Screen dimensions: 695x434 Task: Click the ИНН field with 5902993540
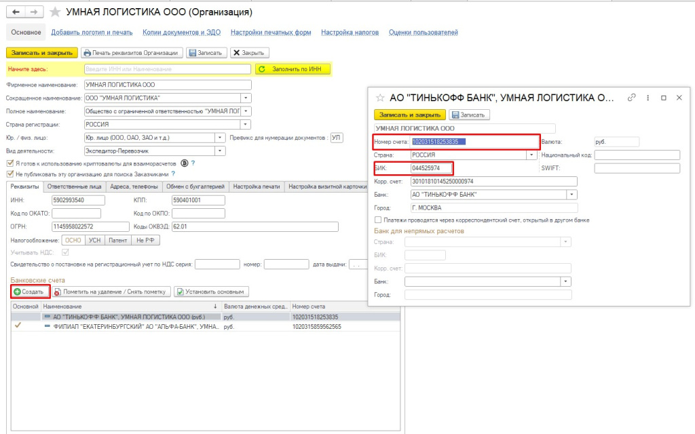pyautogui.click(x=79, y=200)
